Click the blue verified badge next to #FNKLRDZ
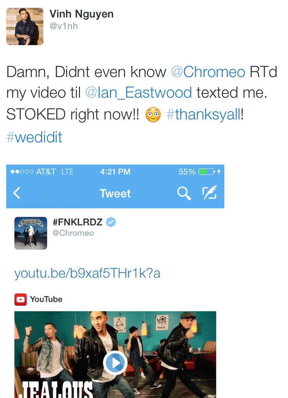The image size is (288, 398). point(111,222)
